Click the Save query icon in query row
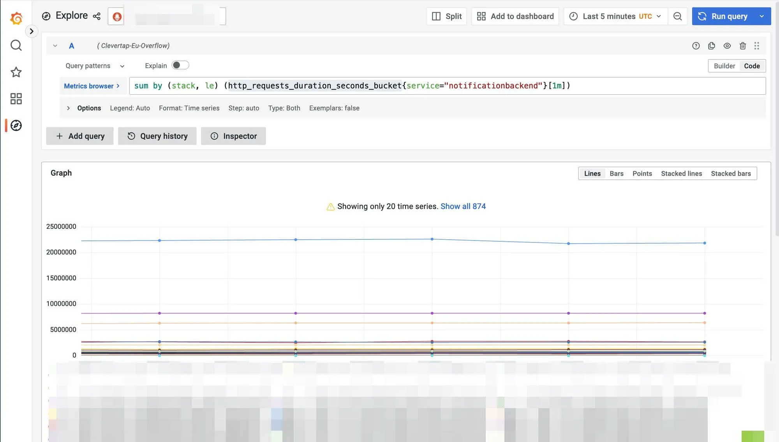779x442 pixels. pyautogui.click(x=712, y=46)
